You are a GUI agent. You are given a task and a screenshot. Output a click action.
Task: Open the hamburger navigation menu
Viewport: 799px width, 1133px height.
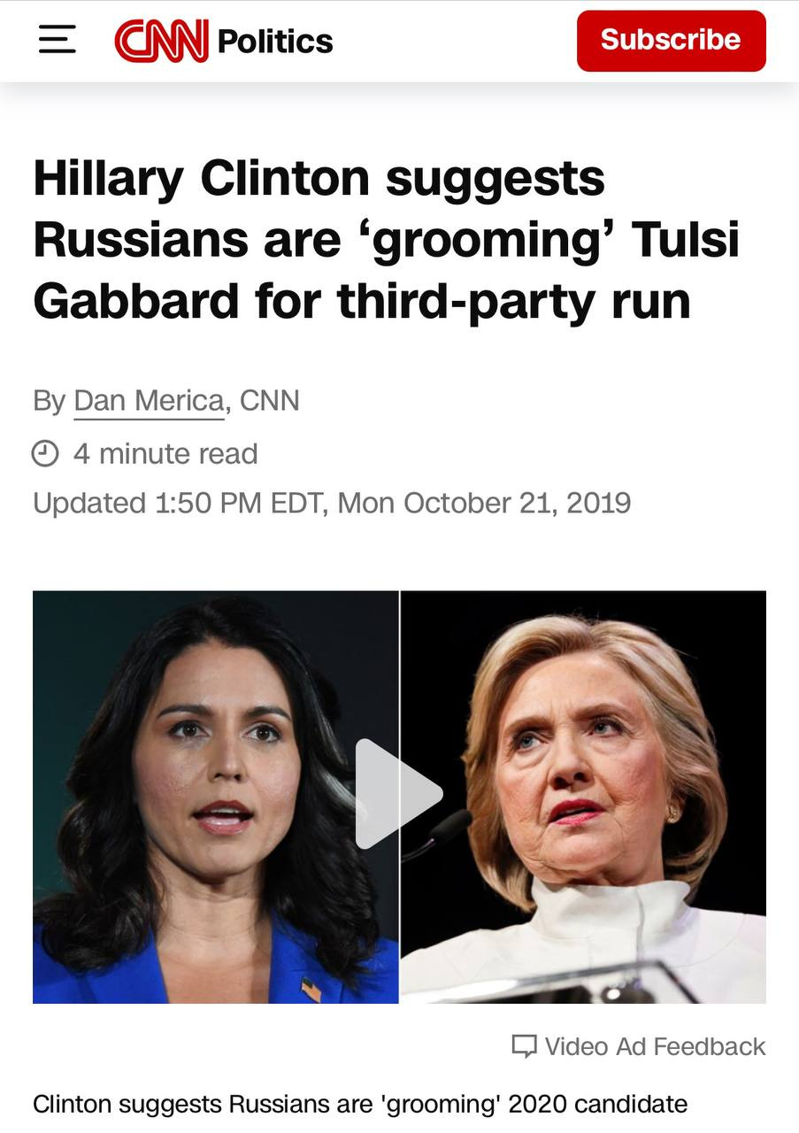[x=58, y=40]
